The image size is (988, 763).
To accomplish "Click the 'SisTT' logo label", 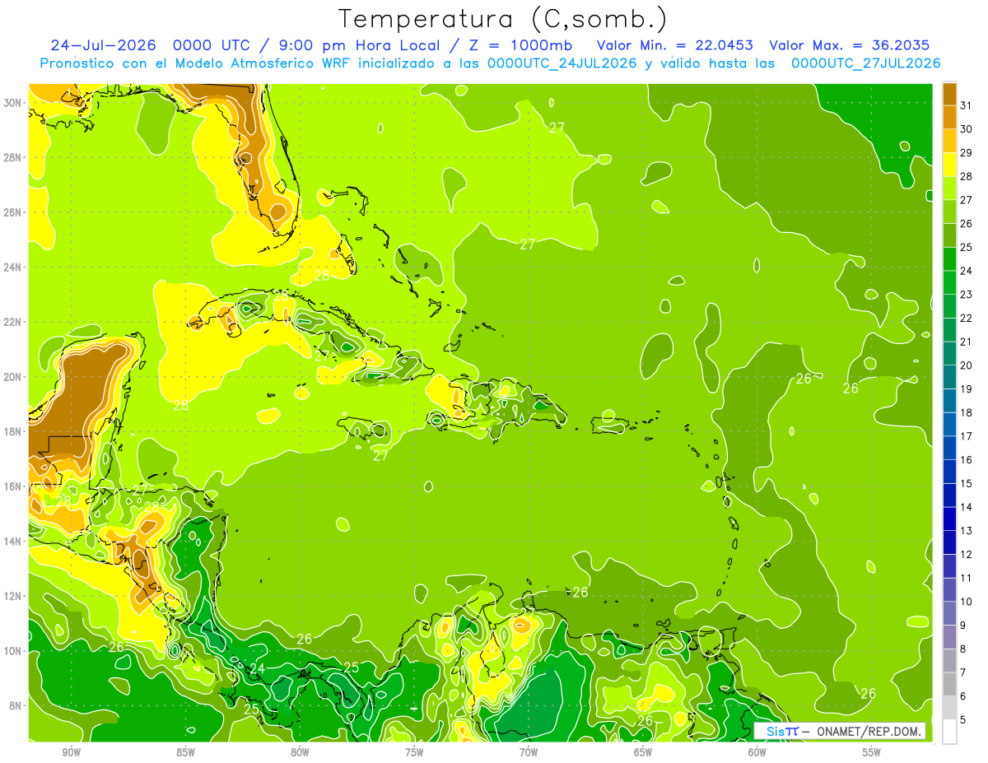I will (x=781, y=731).
